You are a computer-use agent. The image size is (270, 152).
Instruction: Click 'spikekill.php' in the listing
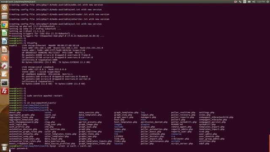207,124
